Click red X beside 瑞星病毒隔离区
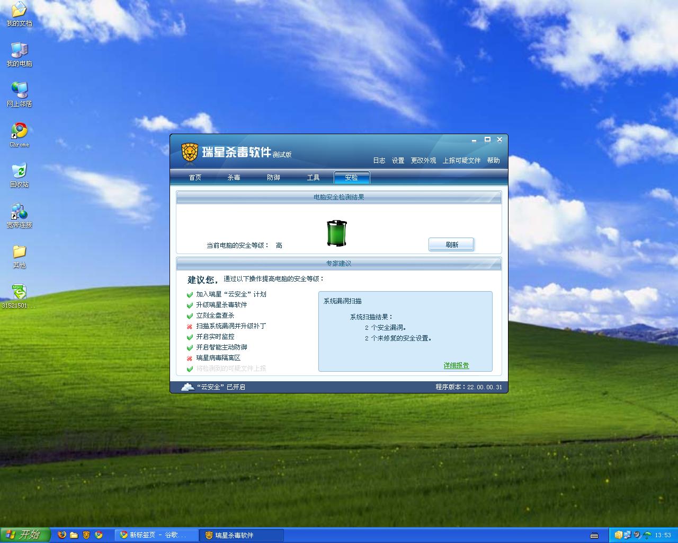This screenshot has width=678, height=543. coord(190,358)
